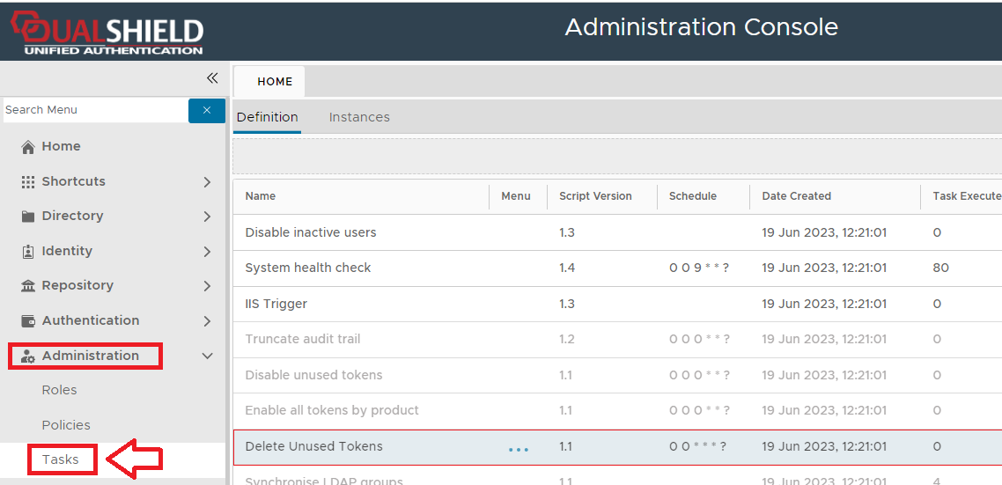Clear the menu search with X button
Viewport: 1002px width, 485px height.
[207, 110]
